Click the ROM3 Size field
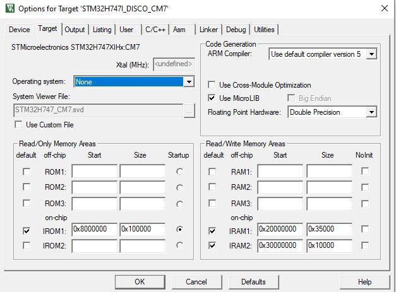Screen dimensions: 396x292 [x=143, y=204]
